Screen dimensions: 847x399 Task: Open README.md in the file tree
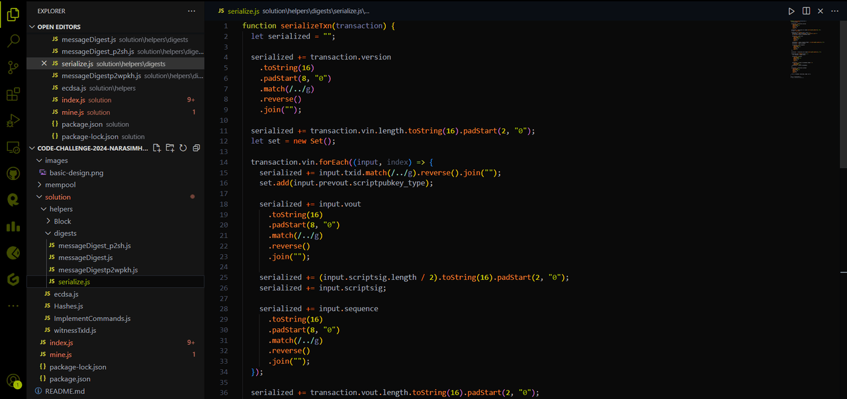64,391
